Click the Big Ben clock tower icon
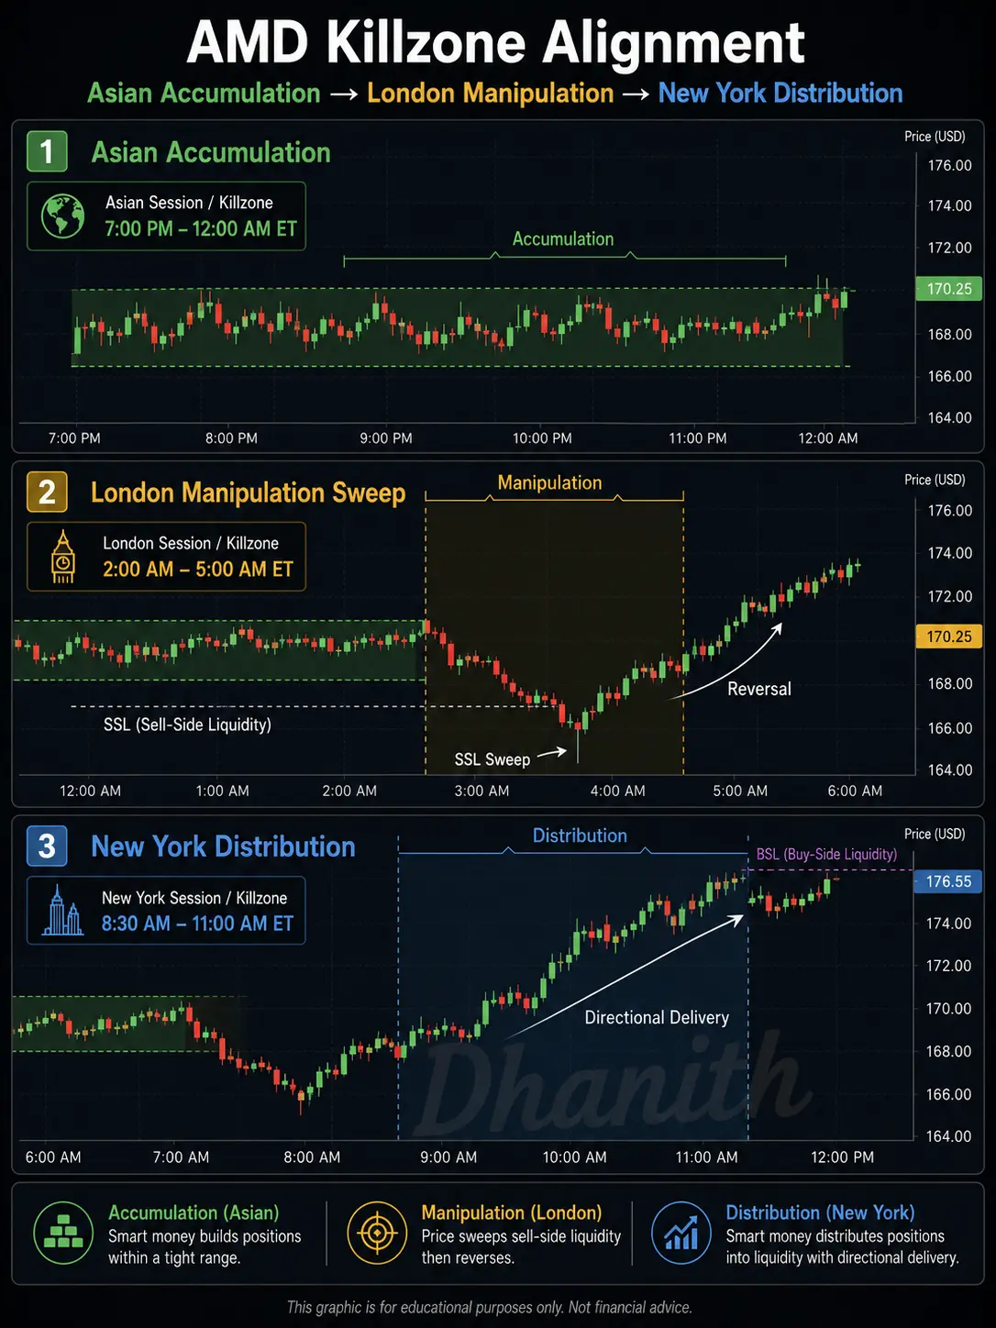Image resolution: width=996 pixels, height=1328 pixels. pyautogui.click(x=62, y=556)
